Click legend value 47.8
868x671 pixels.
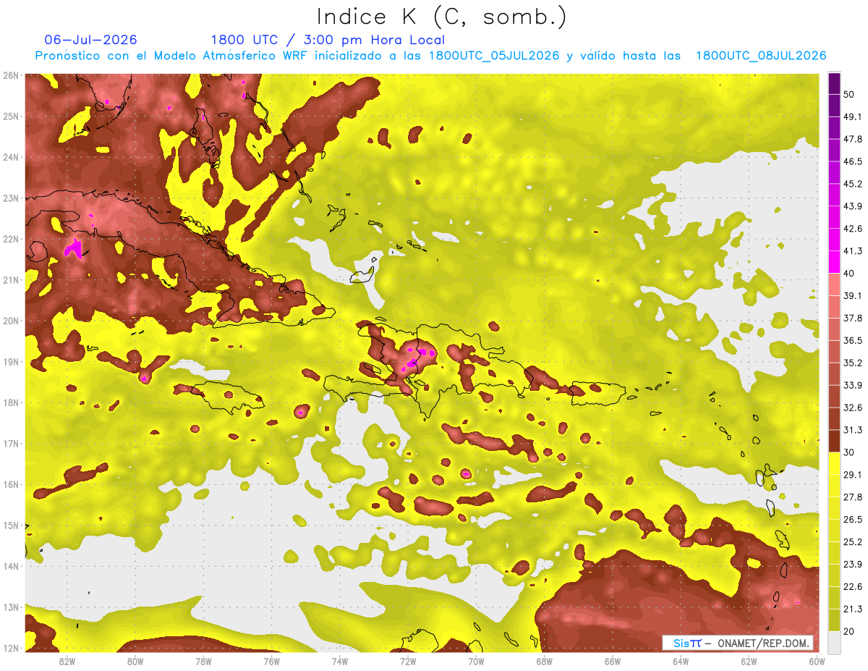[853, 139]
